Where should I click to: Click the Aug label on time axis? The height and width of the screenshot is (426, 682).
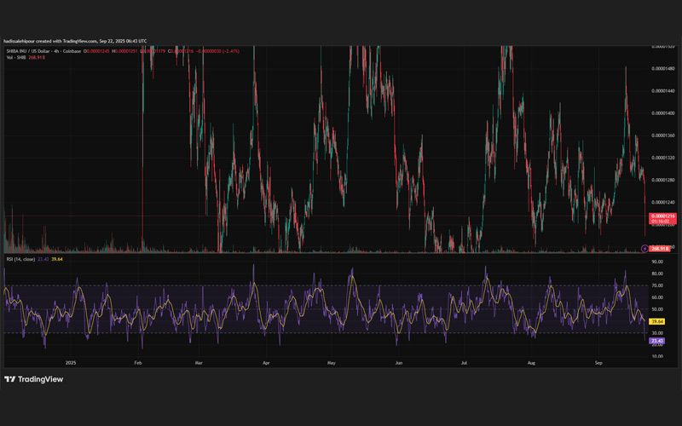[531, 363]
